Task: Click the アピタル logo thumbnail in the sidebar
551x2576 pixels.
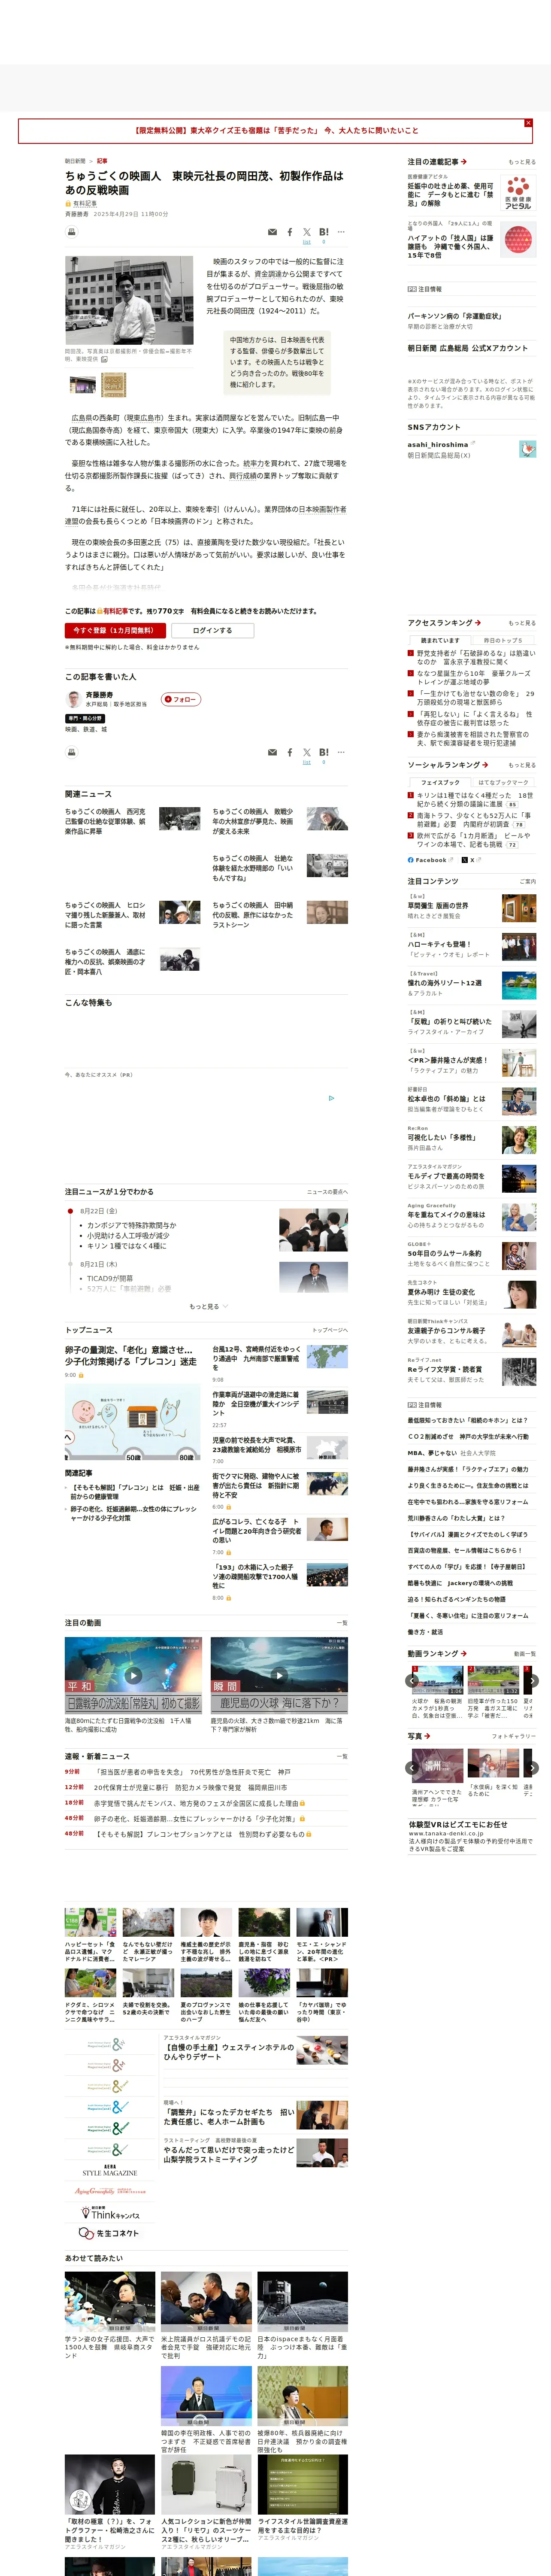Action: 518,193
